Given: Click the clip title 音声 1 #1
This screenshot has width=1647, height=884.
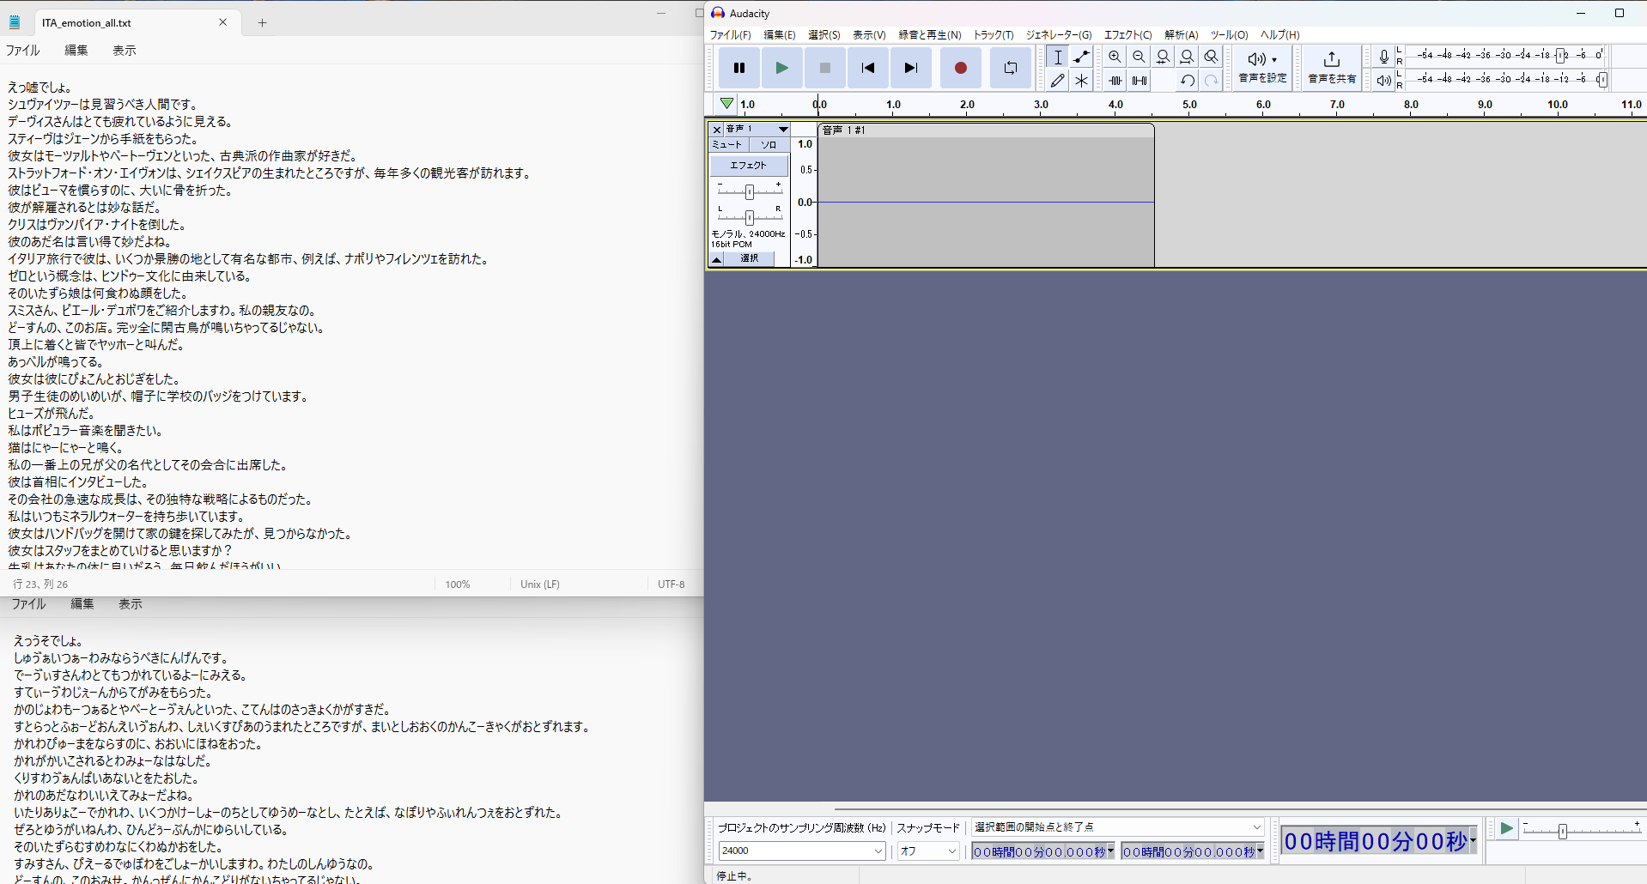Looking at the screenshot, I should tap(844, 130).
